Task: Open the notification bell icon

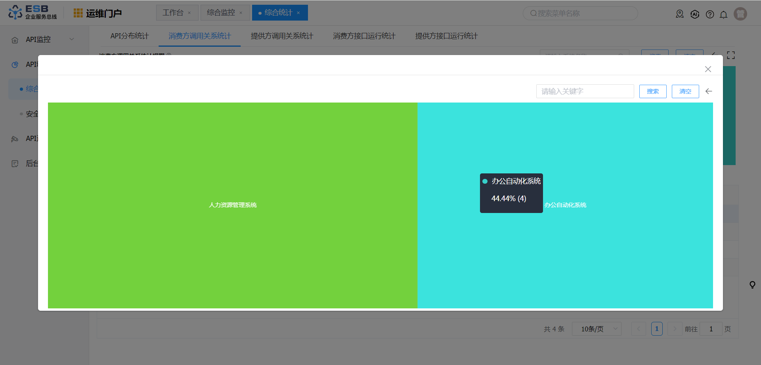Action: [x=723, y=15]
